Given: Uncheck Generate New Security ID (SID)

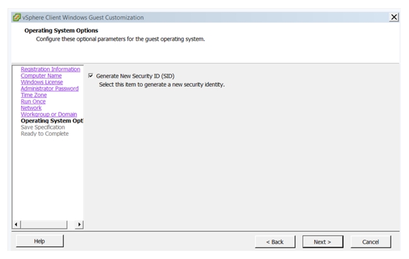Looking at the screenshot, I should click(x=91, y=75).
